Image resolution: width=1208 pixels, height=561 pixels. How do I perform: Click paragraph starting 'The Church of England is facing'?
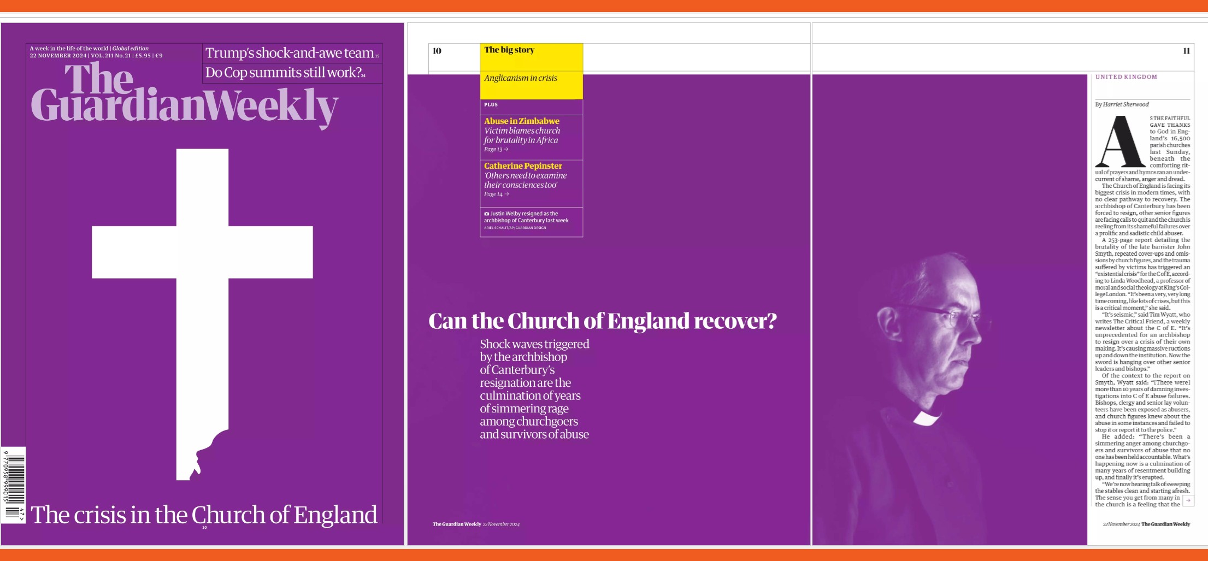coord(1142,210)
